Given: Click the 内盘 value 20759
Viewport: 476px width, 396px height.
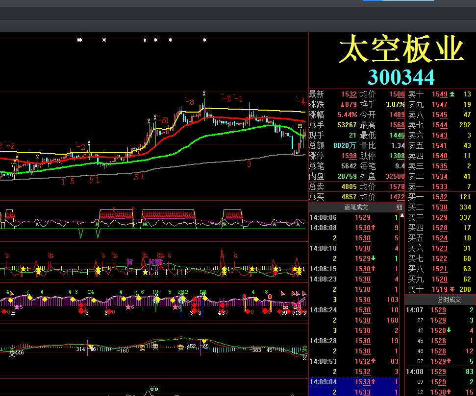Looking at the screenshot, I should point(347,177).
